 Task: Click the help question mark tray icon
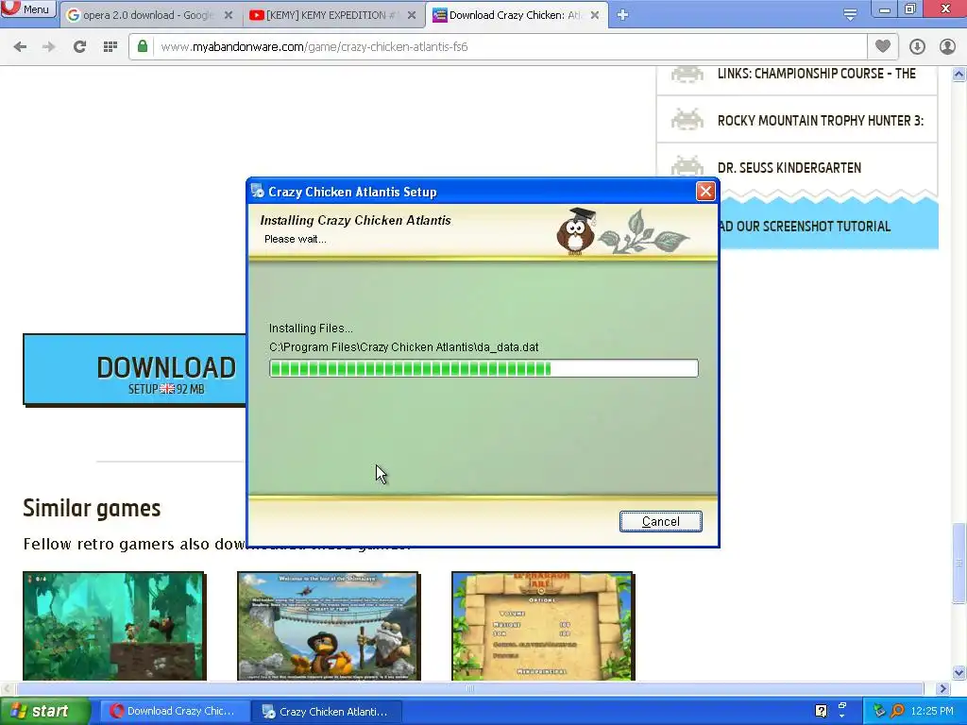pos(821,711)
